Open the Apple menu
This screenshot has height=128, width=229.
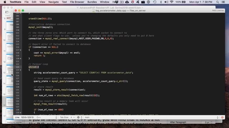pyautogui.click(x=5, y=2)
